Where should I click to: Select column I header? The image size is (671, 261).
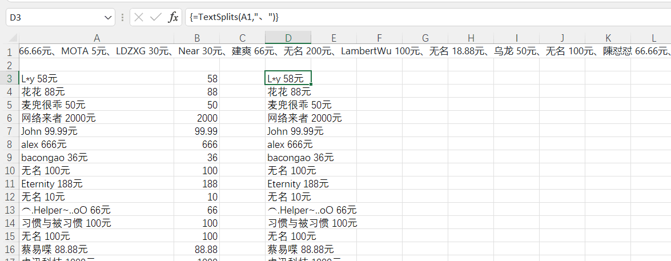click(x=516, y=38)
